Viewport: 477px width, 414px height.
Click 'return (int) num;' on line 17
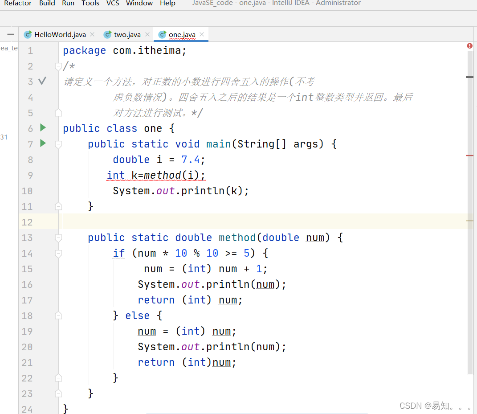coord(190,300)
